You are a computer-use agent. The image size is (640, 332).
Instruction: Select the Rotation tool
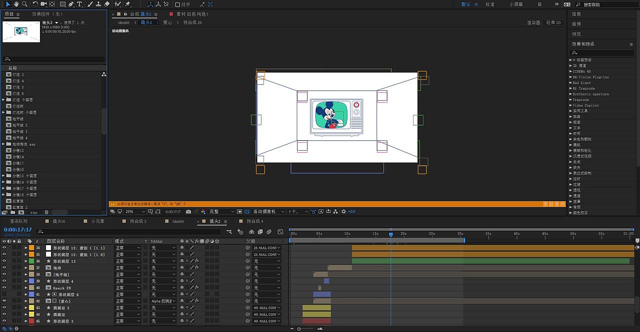coord(35,4)
